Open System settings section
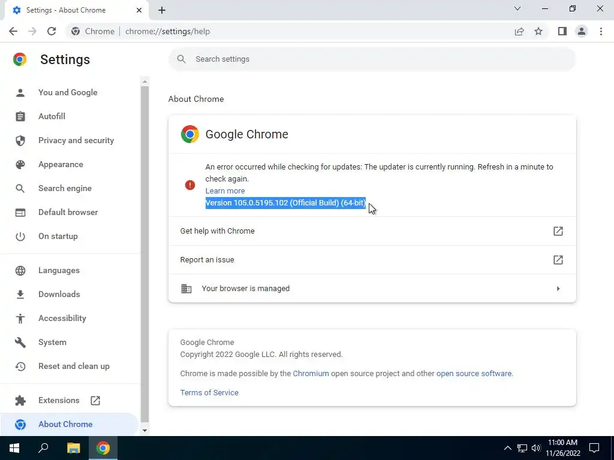This screenshot has height=460, width=614. 52,342
